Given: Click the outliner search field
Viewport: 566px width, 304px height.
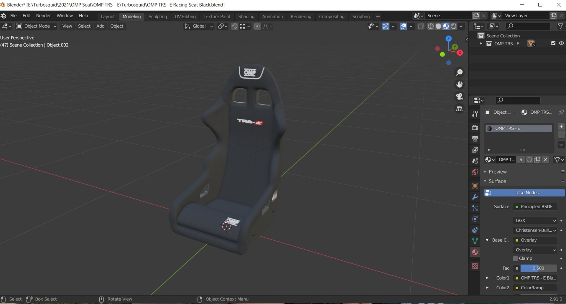Looking at the screenshot, I should pos(527,26).
